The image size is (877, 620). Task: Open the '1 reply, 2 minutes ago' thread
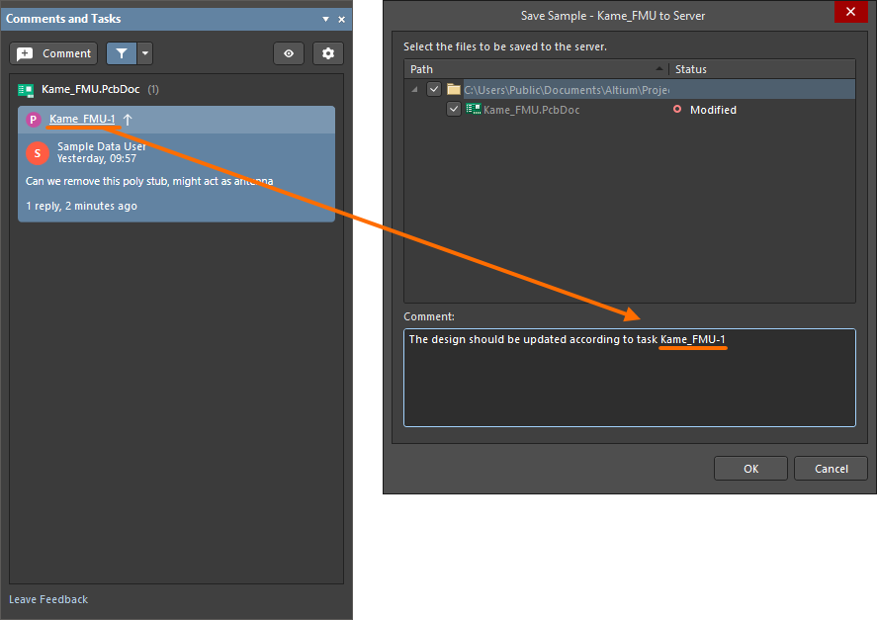81,206
